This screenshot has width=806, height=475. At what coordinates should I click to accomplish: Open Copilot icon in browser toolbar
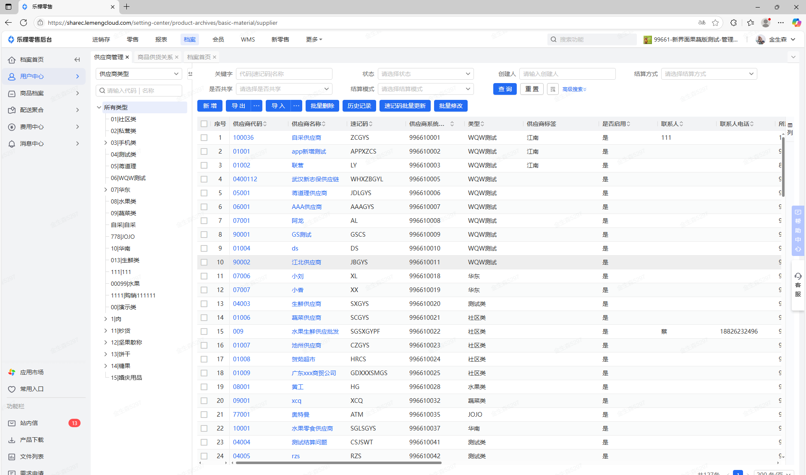[796, 23]
